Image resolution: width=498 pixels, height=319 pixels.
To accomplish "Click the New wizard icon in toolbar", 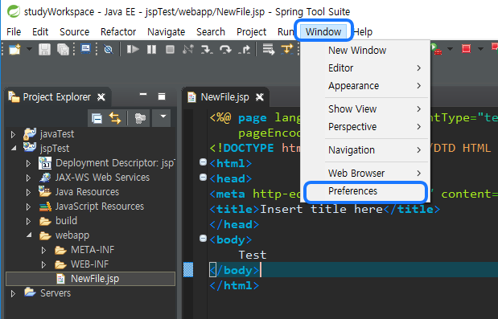I will point(14,50).
